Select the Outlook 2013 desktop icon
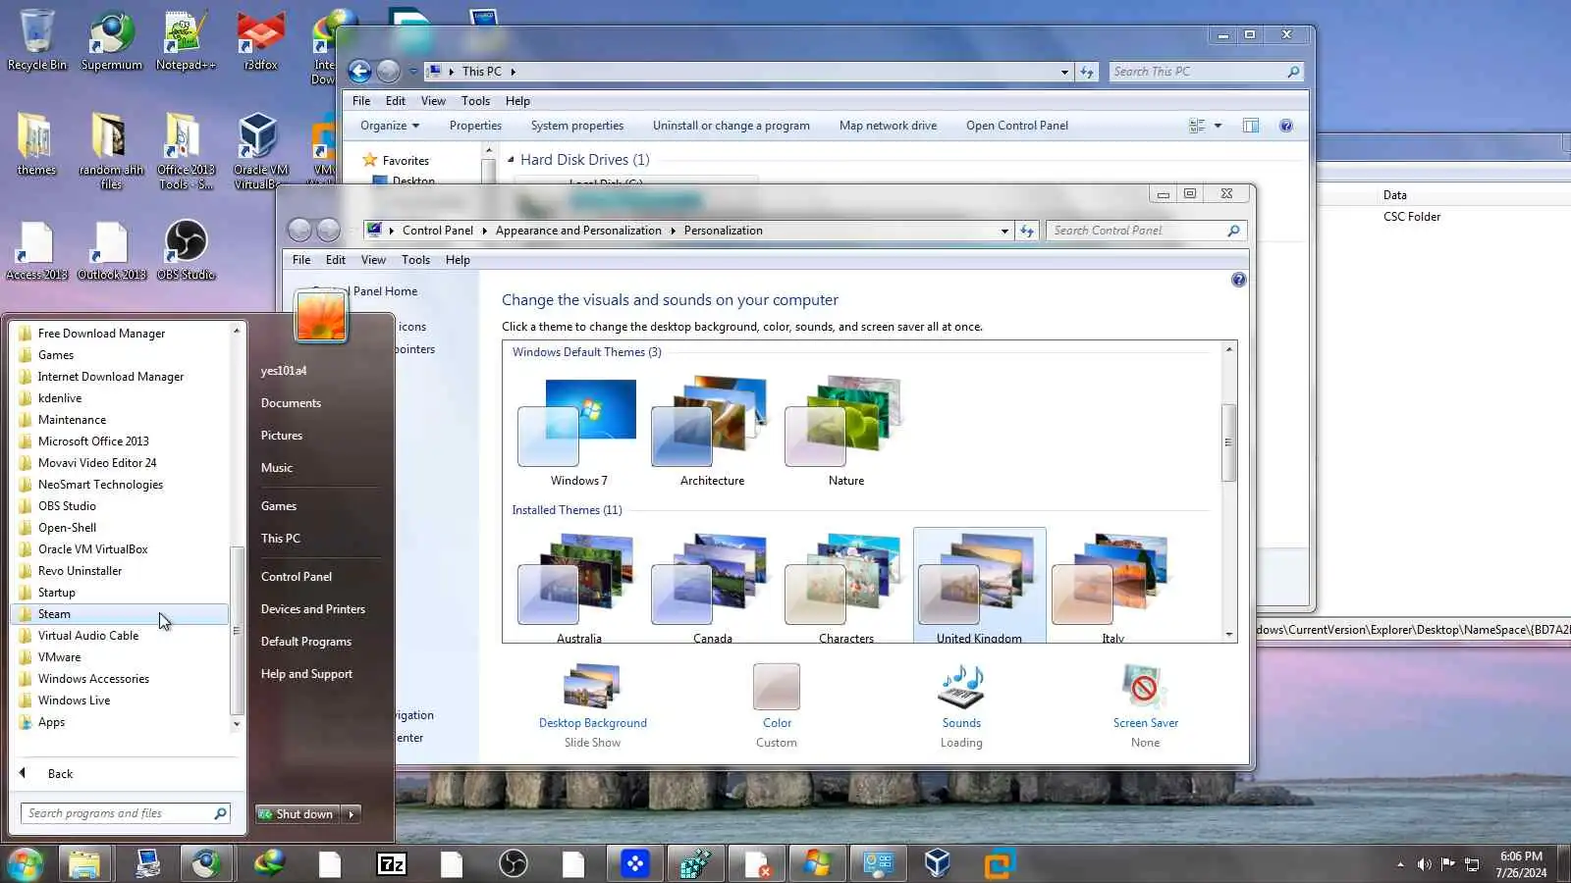 tap(111, 249)
